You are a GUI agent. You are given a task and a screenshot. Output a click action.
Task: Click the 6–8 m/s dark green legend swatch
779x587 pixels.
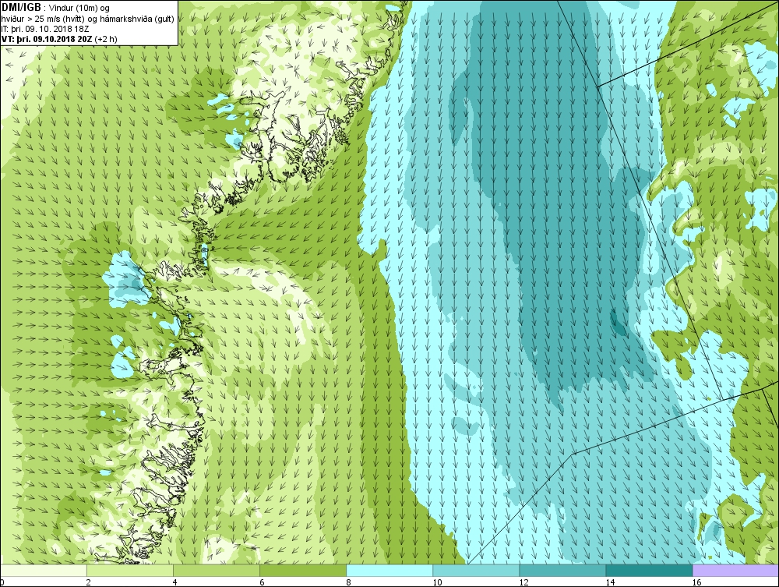click(x=303, y=570)
